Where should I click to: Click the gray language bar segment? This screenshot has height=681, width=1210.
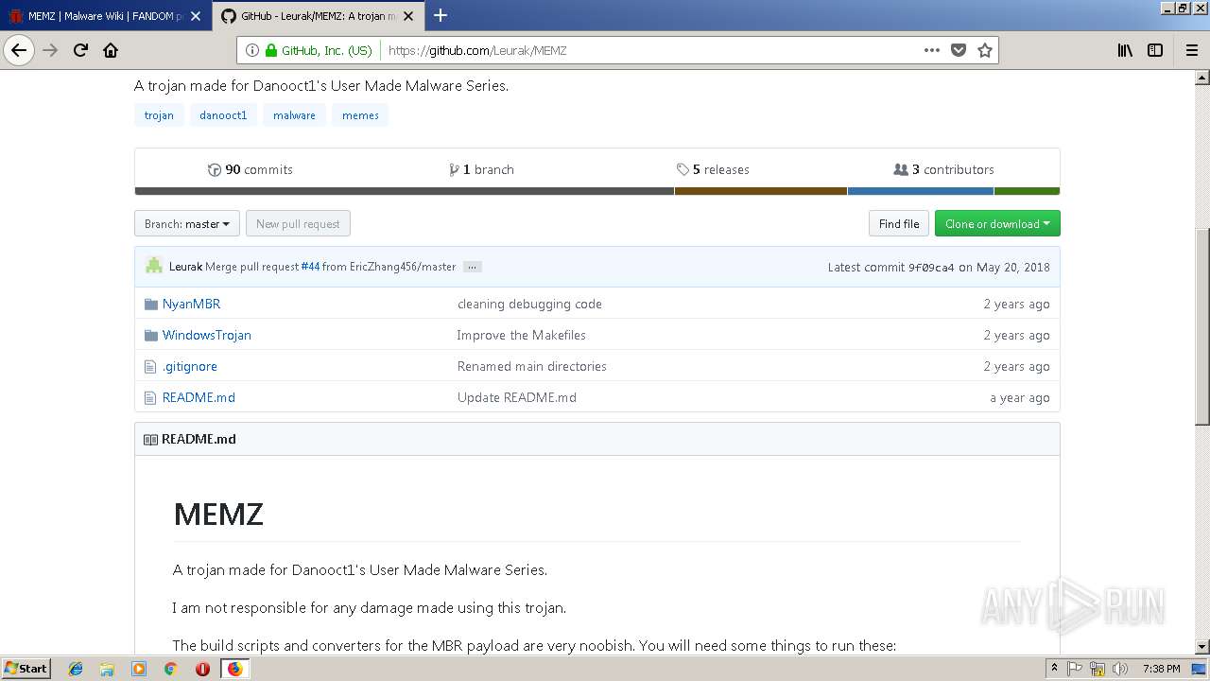[404, 191]
